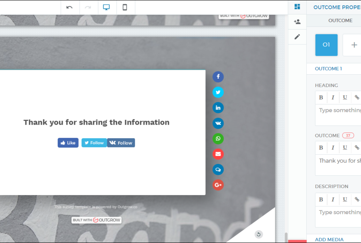Open the pencil edit panel in sidebar
Screen dimensions: 361x243
point(297,37)
